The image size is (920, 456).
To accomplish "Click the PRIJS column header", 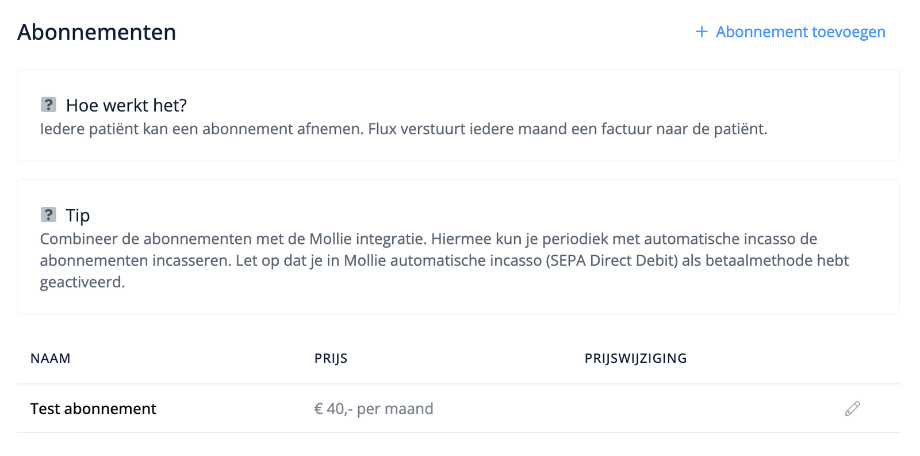I will [330, 358].
